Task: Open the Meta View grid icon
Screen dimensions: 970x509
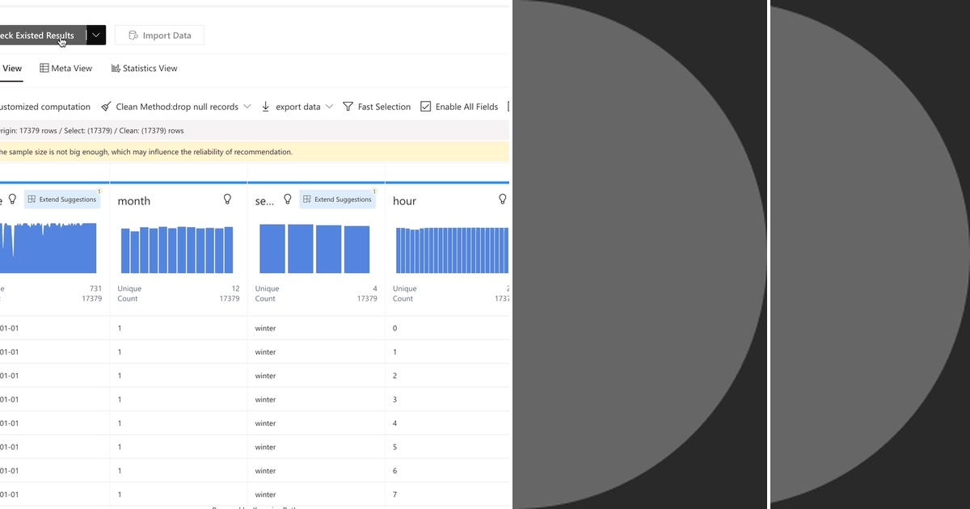Action: (x=44, y=68)
